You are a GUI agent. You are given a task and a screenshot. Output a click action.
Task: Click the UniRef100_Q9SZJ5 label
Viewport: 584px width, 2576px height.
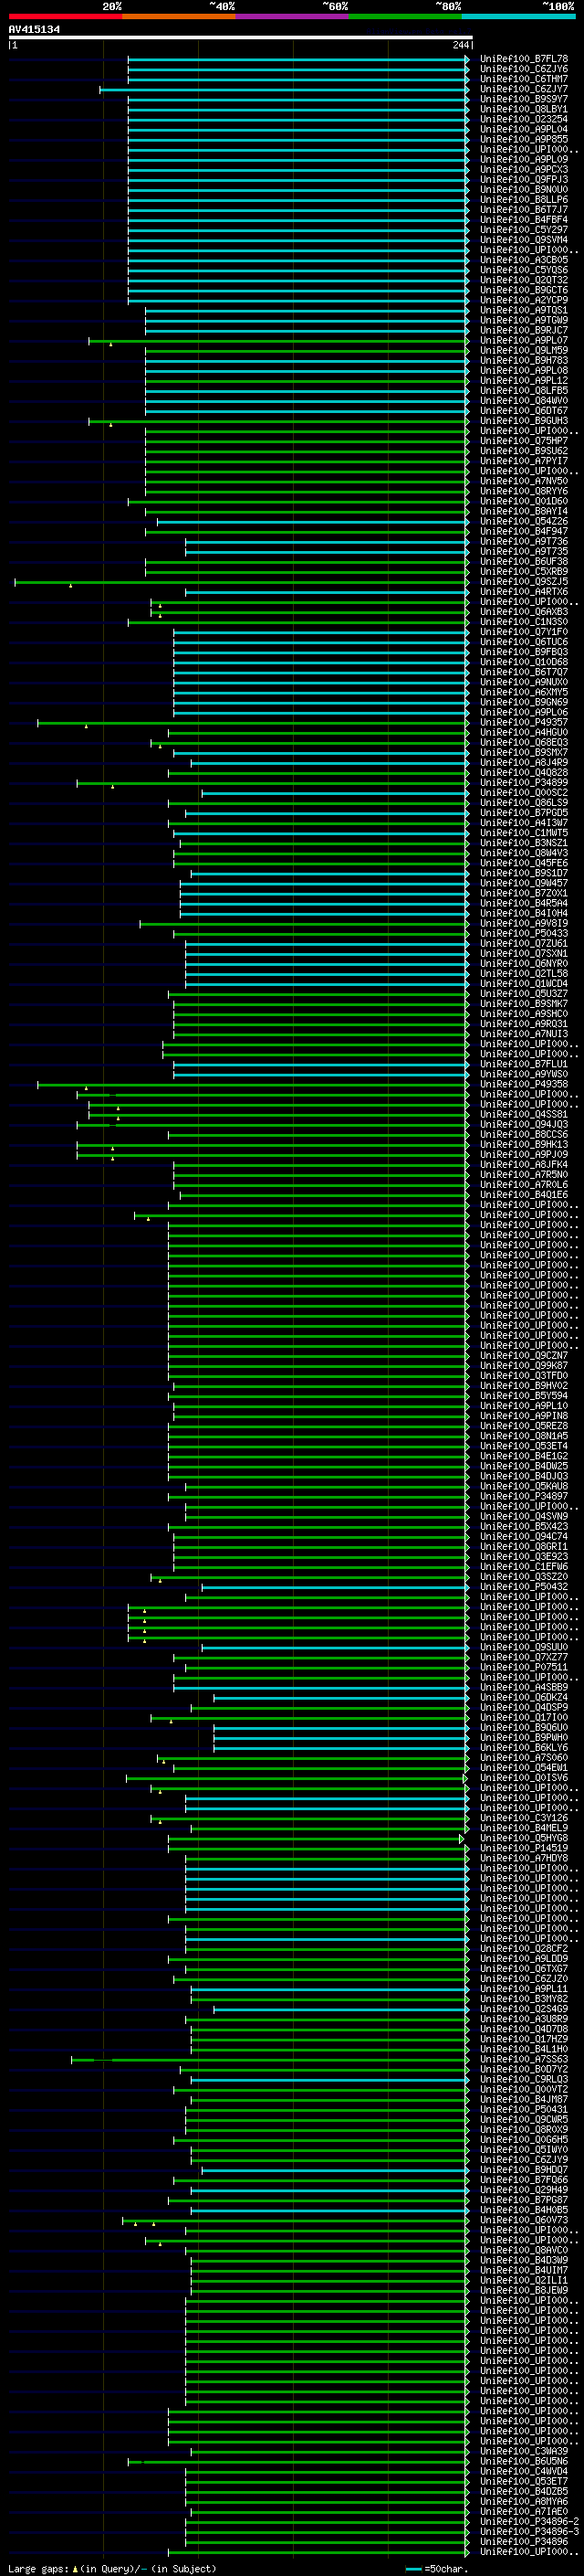[x=524, y=581]
